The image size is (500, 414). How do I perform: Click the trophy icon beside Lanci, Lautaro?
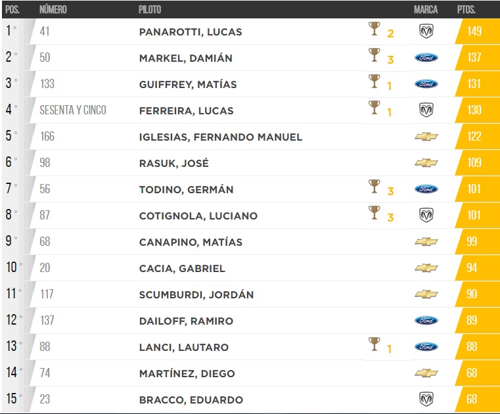[x=375, y=344]
